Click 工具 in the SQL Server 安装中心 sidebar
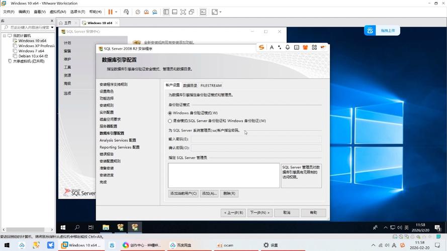This screenshot has height=251, width=447. click(67, 67)
